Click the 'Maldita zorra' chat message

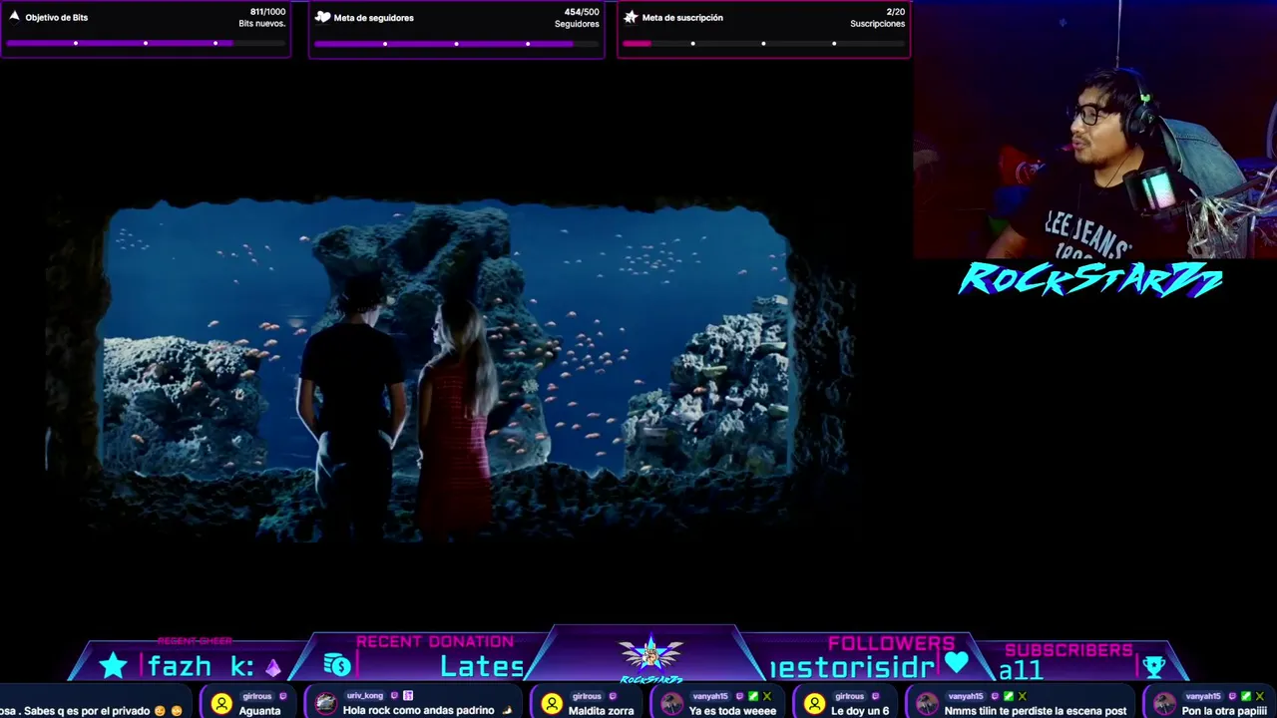(x=601, y=711)
